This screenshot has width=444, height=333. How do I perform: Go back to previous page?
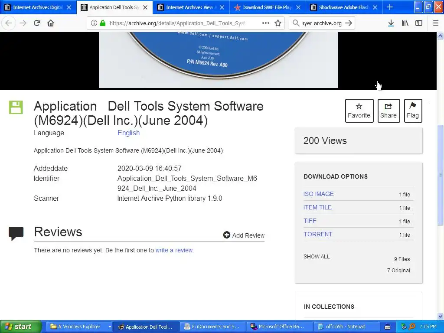pyautogui.click(x=9, y=23)
